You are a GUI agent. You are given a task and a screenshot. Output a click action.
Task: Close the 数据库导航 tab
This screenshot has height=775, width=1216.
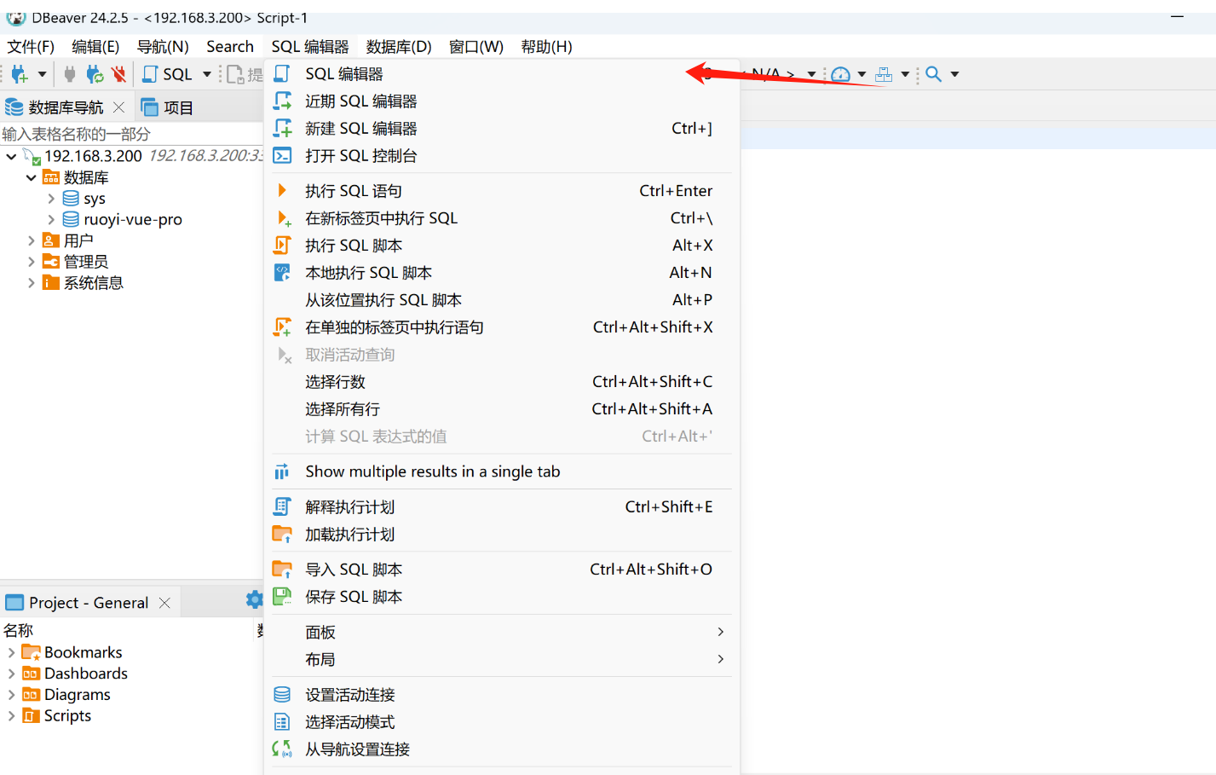click(x=118, y=107)
